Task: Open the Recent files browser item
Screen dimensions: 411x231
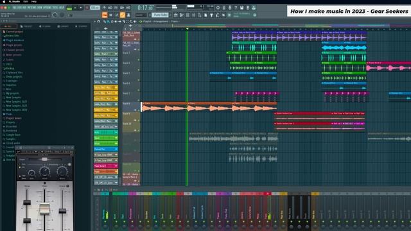Action: pos(11,36)
